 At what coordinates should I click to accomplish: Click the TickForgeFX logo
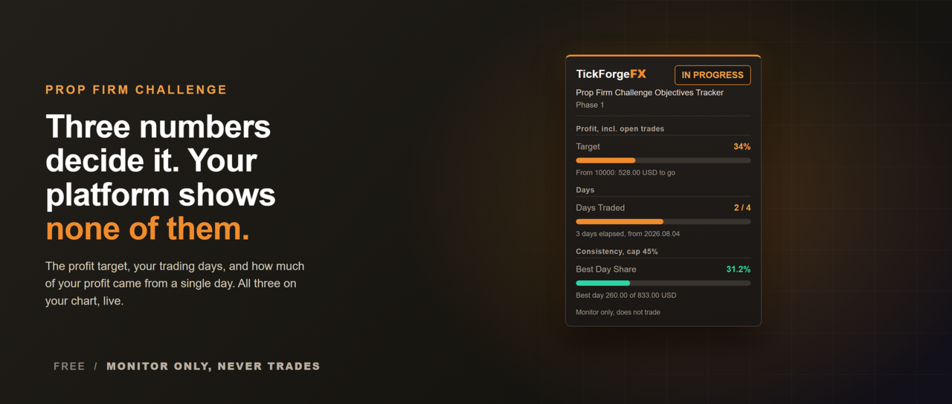coord(611,74)
